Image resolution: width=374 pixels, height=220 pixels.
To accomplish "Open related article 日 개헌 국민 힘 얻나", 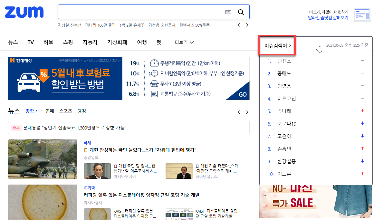I will coord(135,168).
